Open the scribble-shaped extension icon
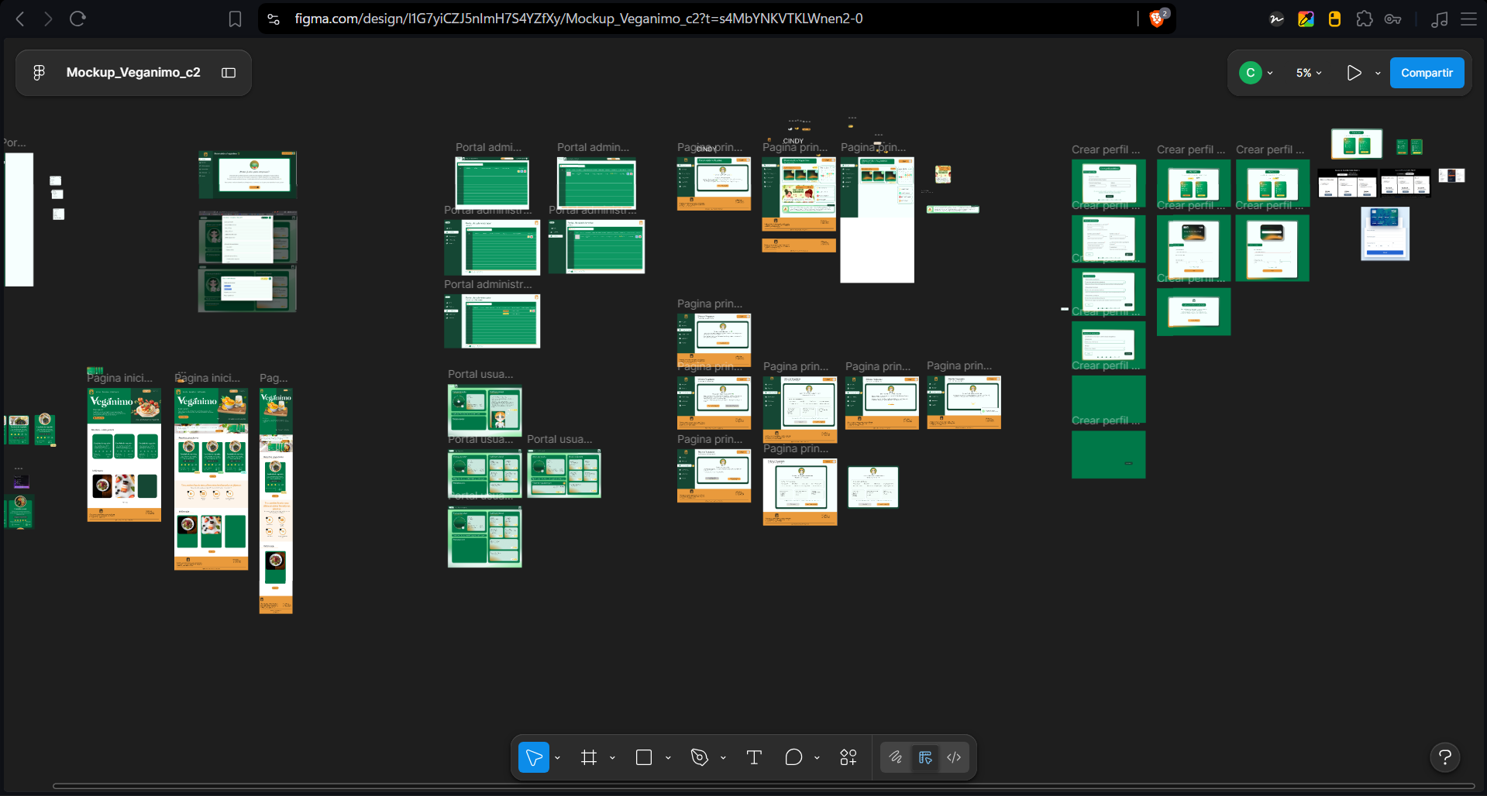The height and width of the screenshot is (796, 1487). [x=1276, y=19]
